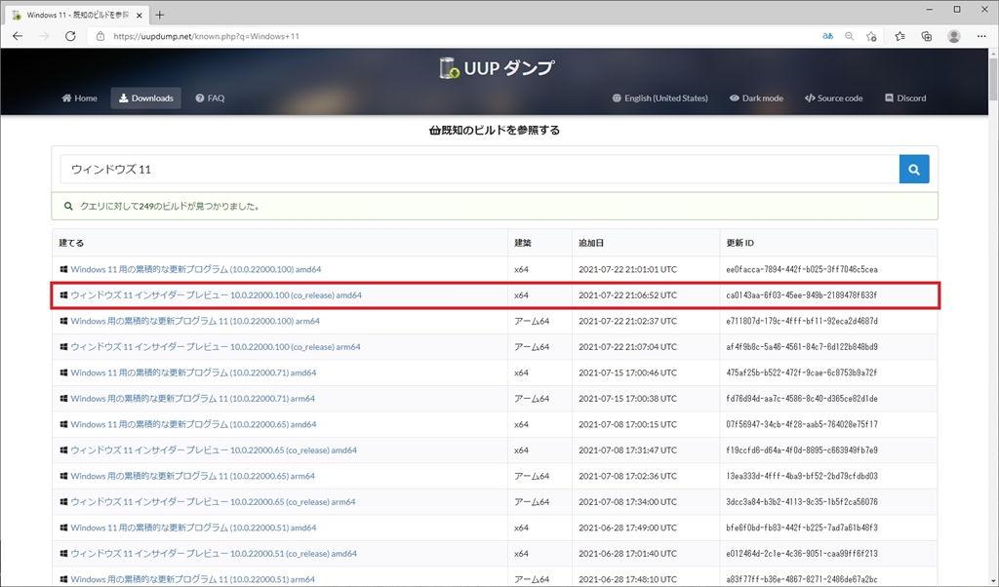Viewport: 999px width, 587px height.
Task: Open the Collections icon
Action: [x=927, y=36]
